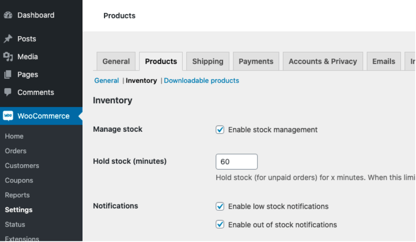The width and height of the screenshot is (416, 242).
Task: Open the General products sub-section link
Action: (x=107, y=81)
